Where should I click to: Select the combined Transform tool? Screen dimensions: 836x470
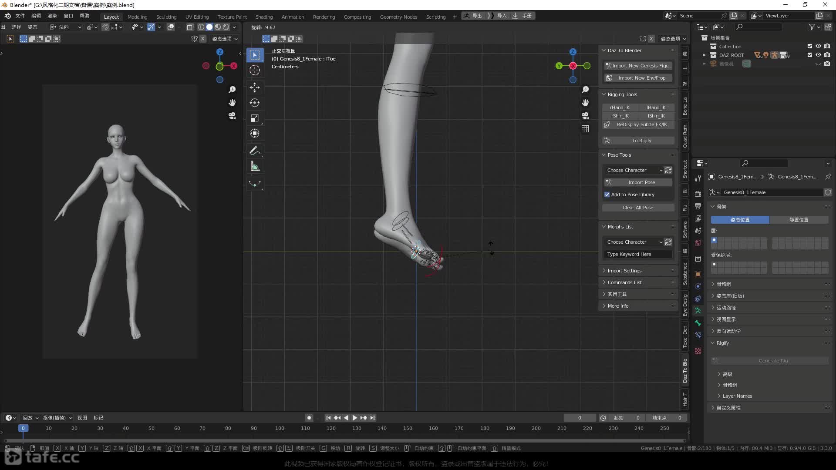tap(255, 133)
